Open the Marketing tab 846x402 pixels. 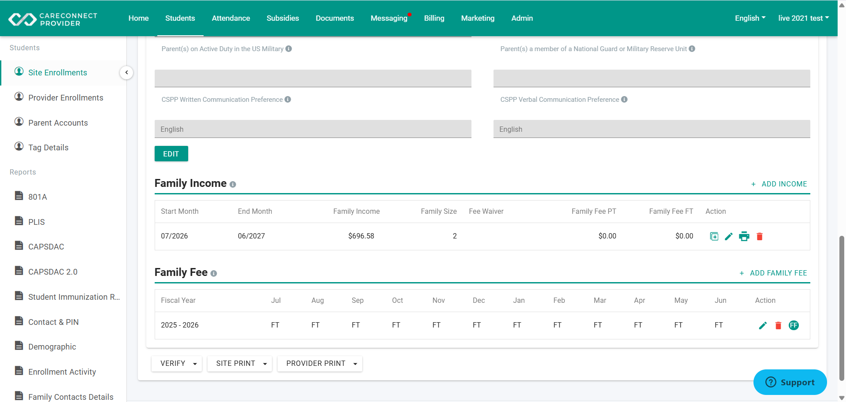[478, 18]
